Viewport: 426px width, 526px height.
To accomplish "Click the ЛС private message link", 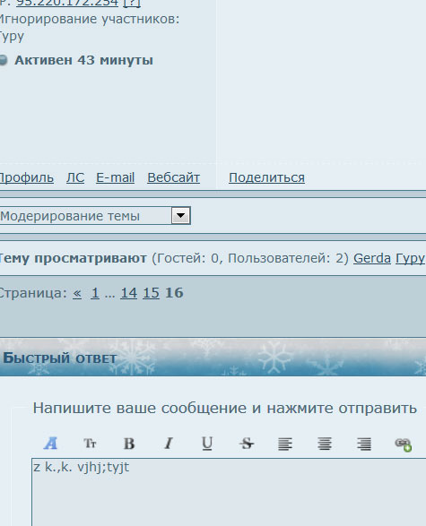I will point(75,177).
